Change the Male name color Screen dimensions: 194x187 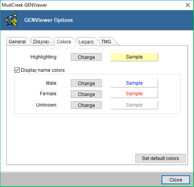86,83
